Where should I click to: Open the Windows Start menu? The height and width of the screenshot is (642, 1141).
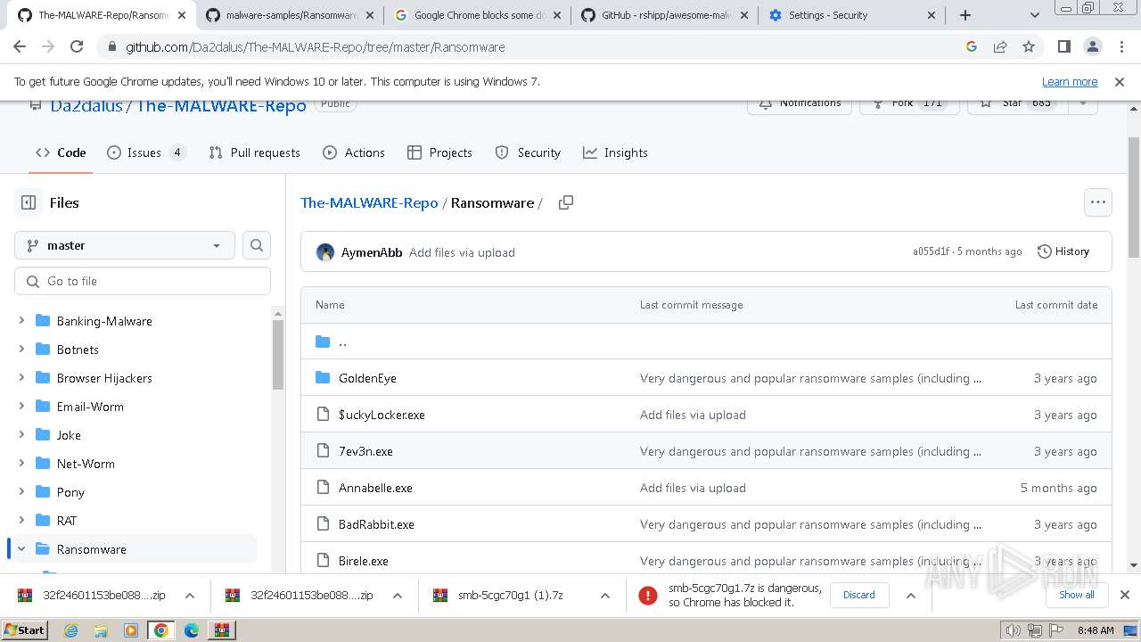25,630
